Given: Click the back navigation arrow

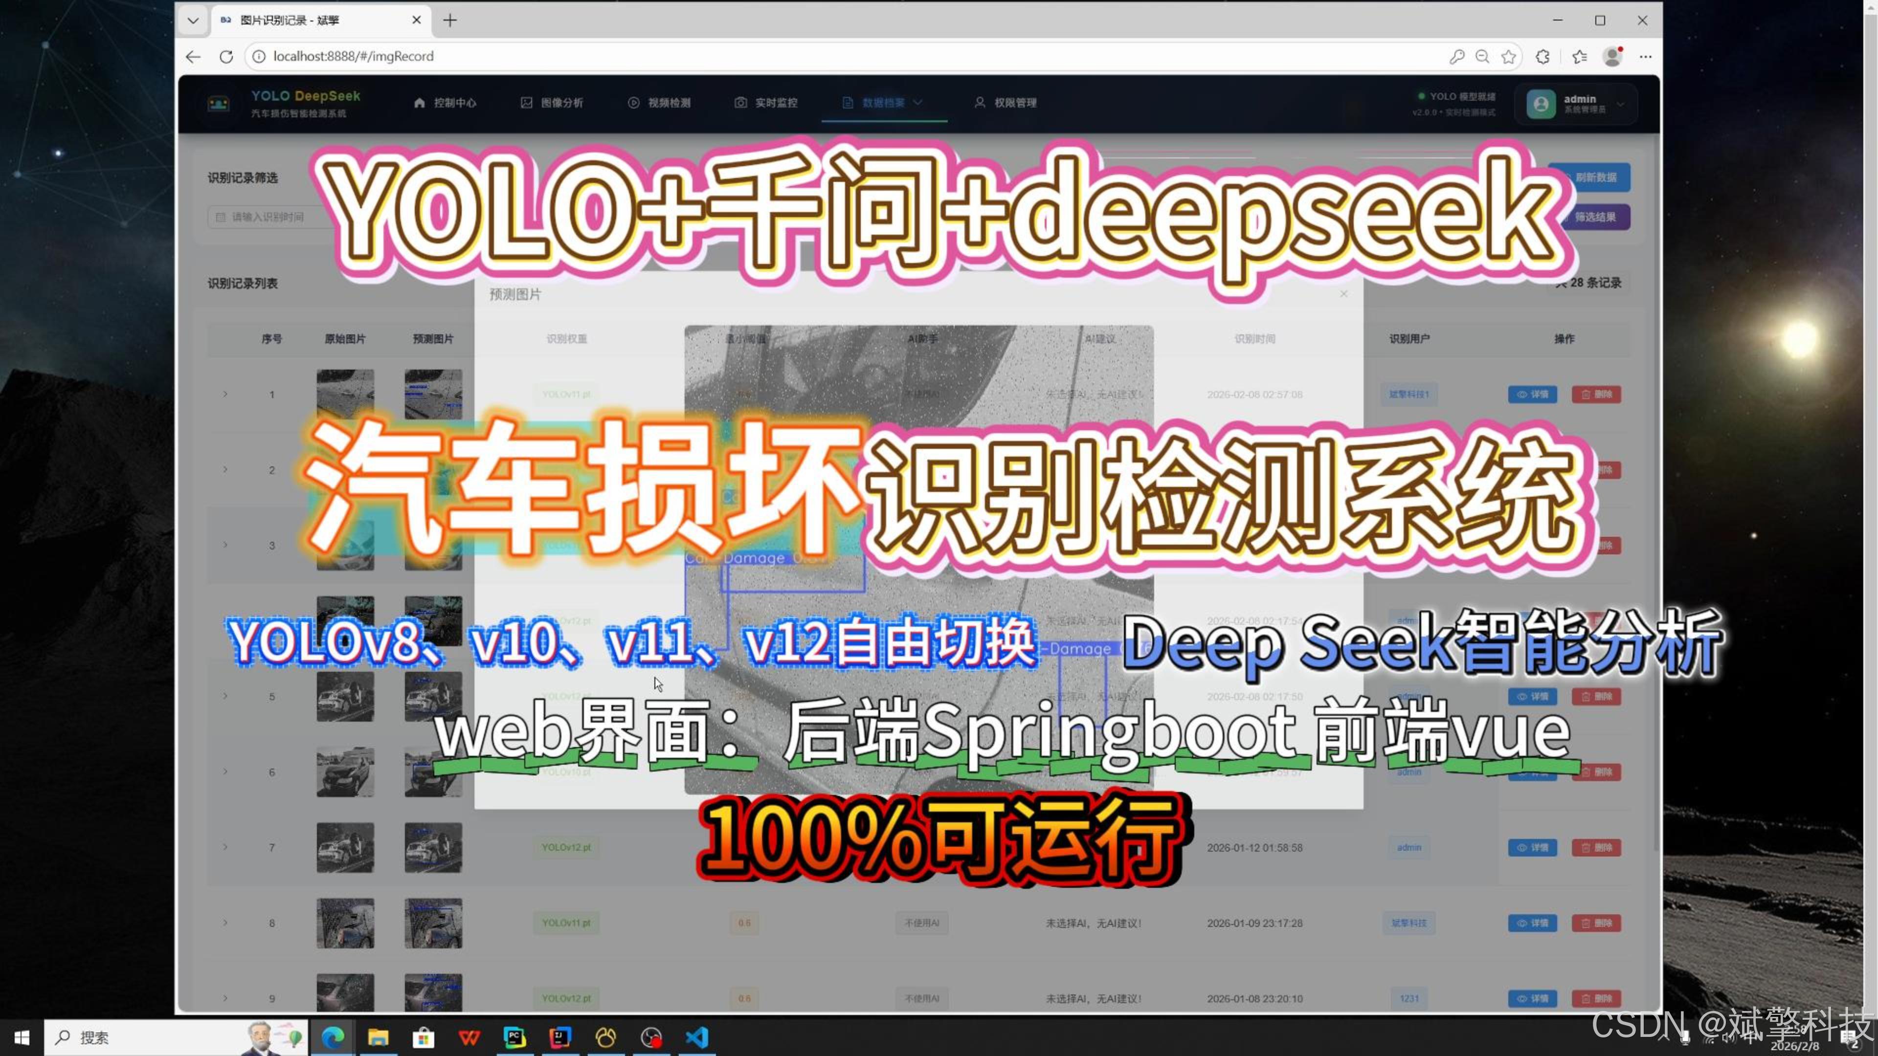Looking at the screenshot, I should (193, 57).
